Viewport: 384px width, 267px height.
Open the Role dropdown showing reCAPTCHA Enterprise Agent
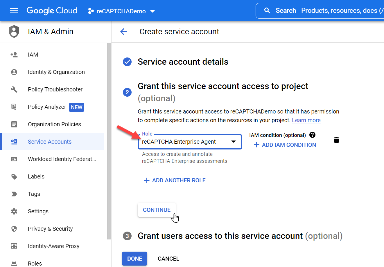190,142
